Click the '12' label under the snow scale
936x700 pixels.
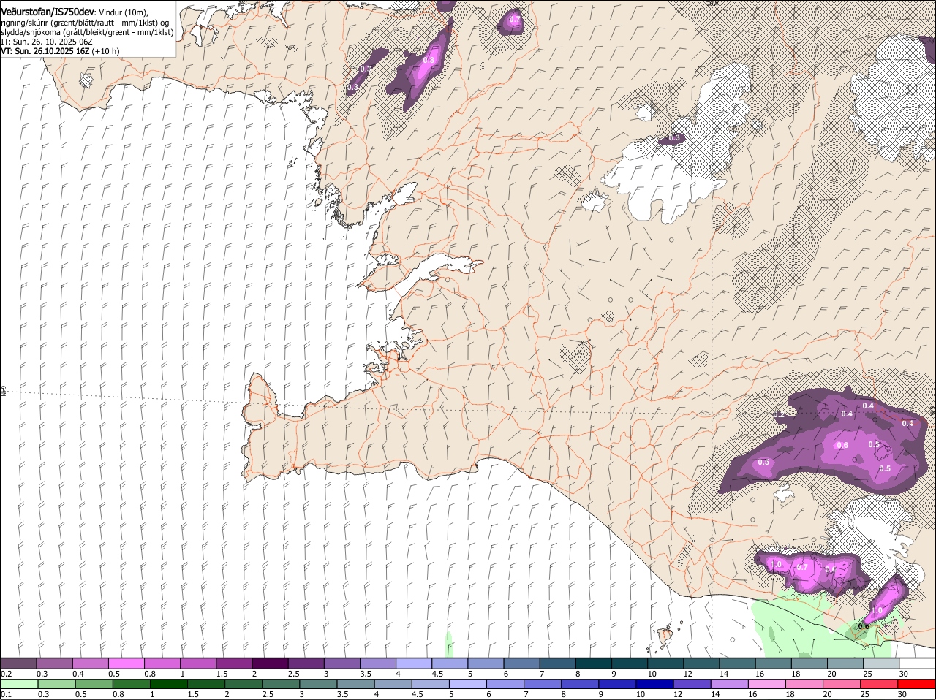pos(687,674)
